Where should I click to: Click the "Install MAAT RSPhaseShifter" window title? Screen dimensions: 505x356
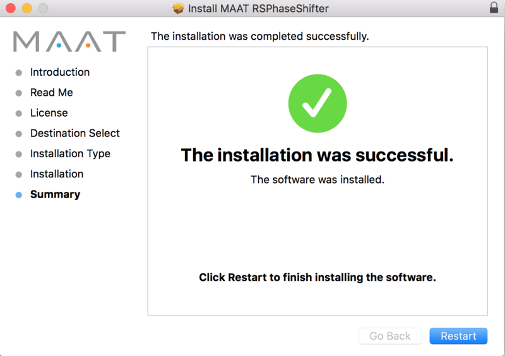258,9
